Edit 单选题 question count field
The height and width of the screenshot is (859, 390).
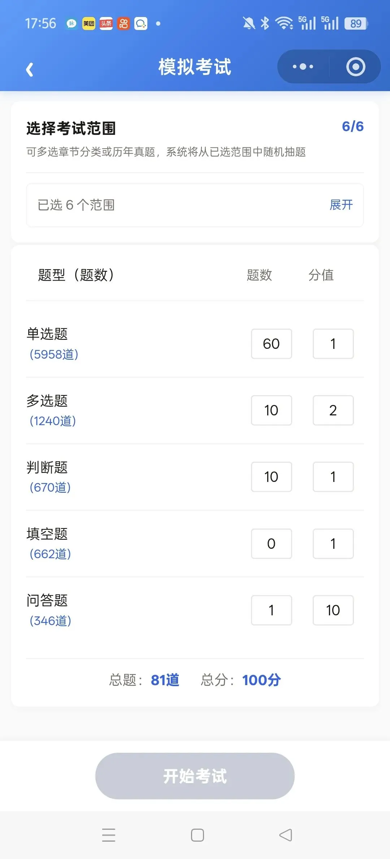point(272,344)
